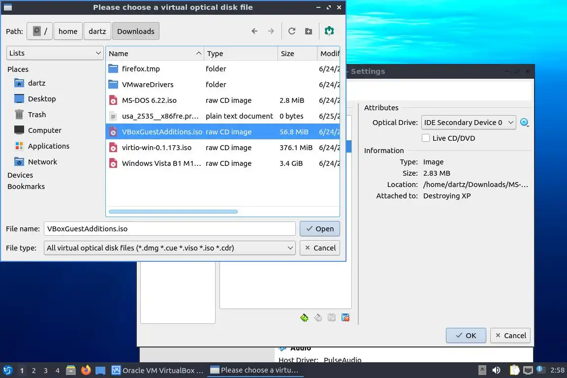567x378 pixels.
Task: Open the Lubuntu start menu
Action: point(7,370)
